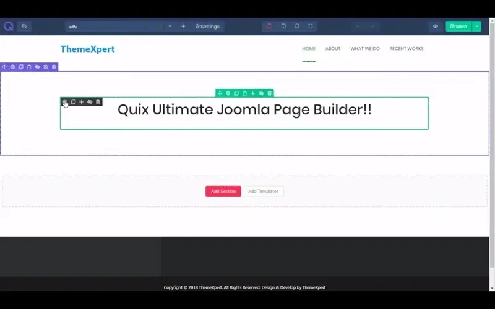Click plus icon on dark element toolbar
The width and height of the screenshot is (495, 309).
point(82,102)
